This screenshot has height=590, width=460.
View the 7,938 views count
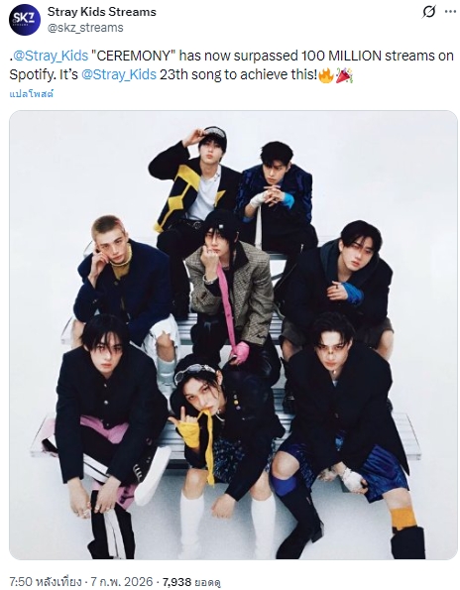click(x=176, y=582)
